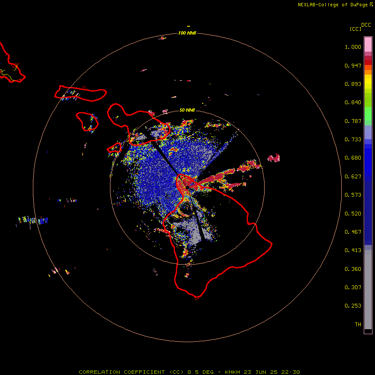Click the 0.467 legend value
375x375 pixels.
353,232
